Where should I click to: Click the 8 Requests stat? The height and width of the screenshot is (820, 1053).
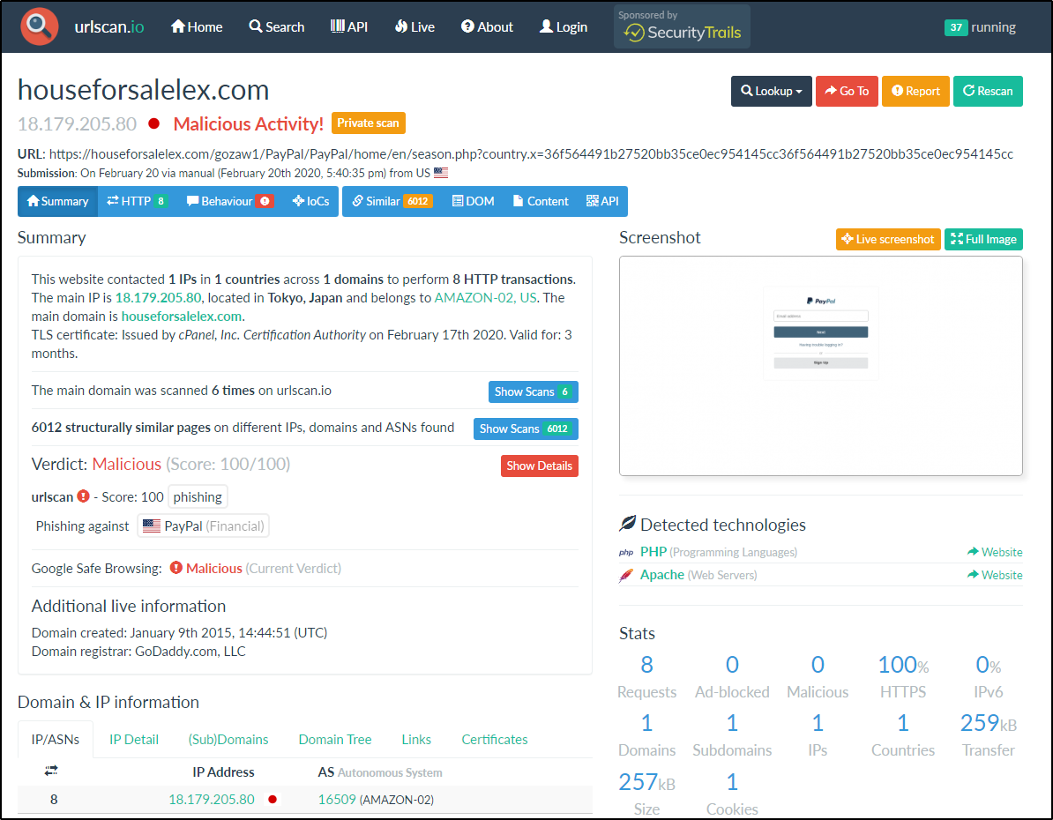coord(646,676)
